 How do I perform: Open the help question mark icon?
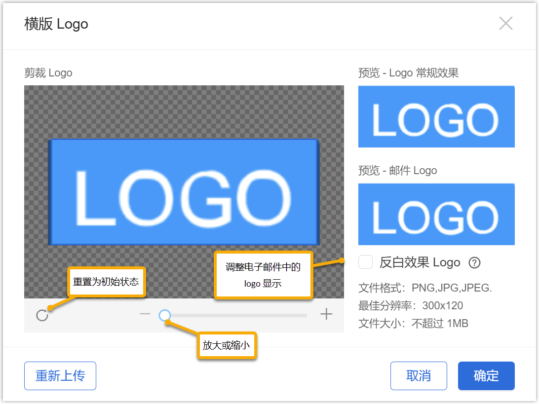point(474,262)
